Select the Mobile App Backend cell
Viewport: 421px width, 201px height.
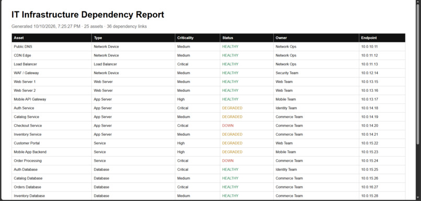(x=52, y=152)
